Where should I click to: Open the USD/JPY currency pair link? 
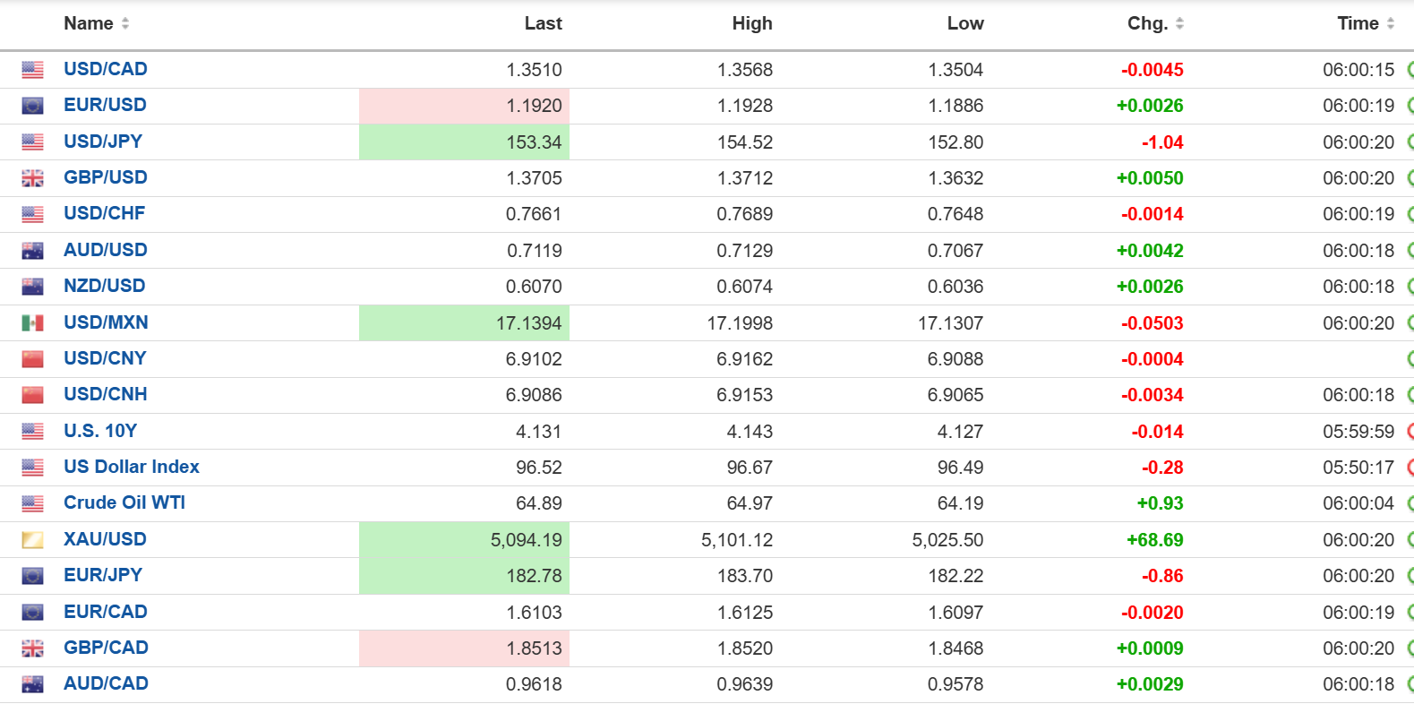103,142
